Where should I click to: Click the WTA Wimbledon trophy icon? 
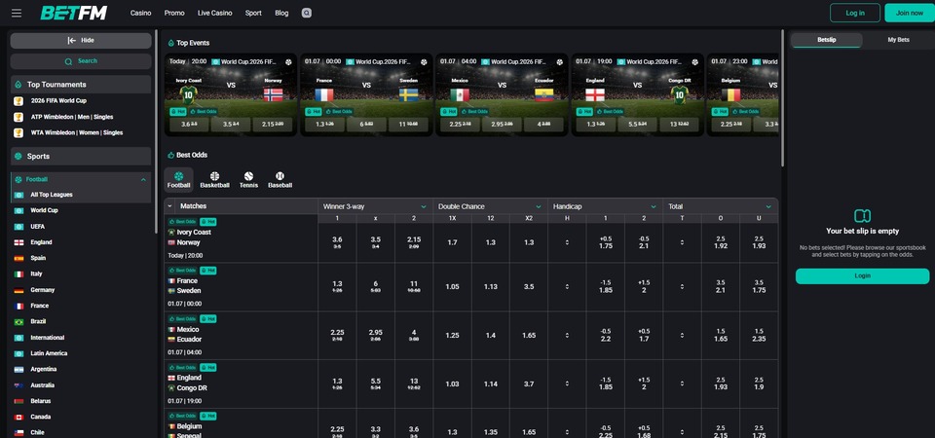(19, 133)
